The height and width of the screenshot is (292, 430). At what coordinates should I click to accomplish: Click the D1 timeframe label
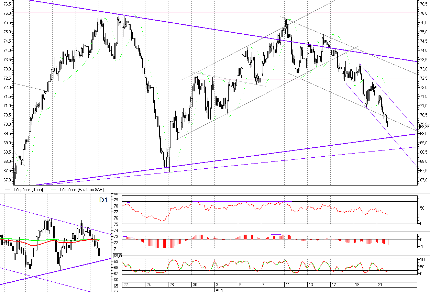[103, 200]
